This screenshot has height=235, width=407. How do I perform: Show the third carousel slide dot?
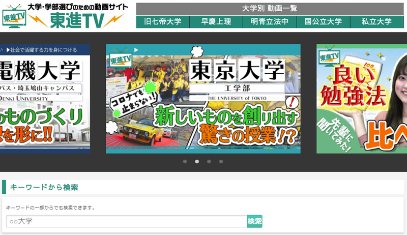[209, 161]
